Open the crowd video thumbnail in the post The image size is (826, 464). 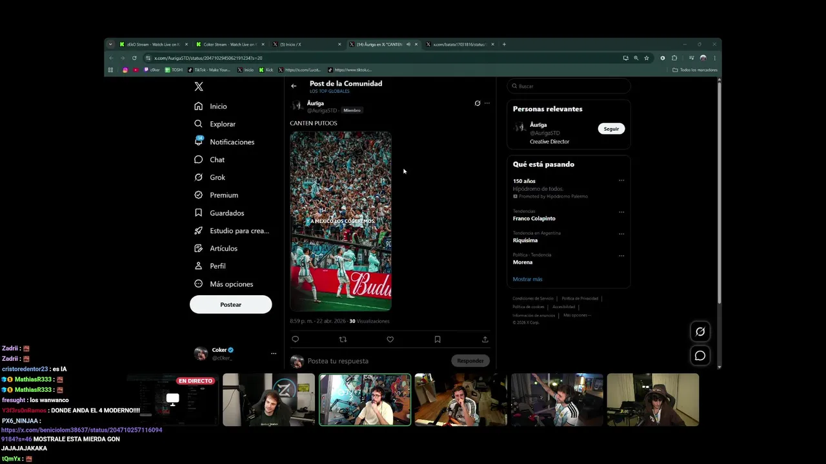(341, 221)
